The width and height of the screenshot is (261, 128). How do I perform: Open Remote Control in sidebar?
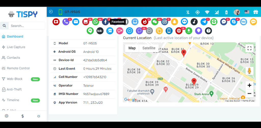click(18, 68)
